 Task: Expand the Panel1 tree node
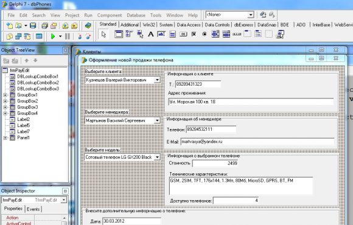5,137
